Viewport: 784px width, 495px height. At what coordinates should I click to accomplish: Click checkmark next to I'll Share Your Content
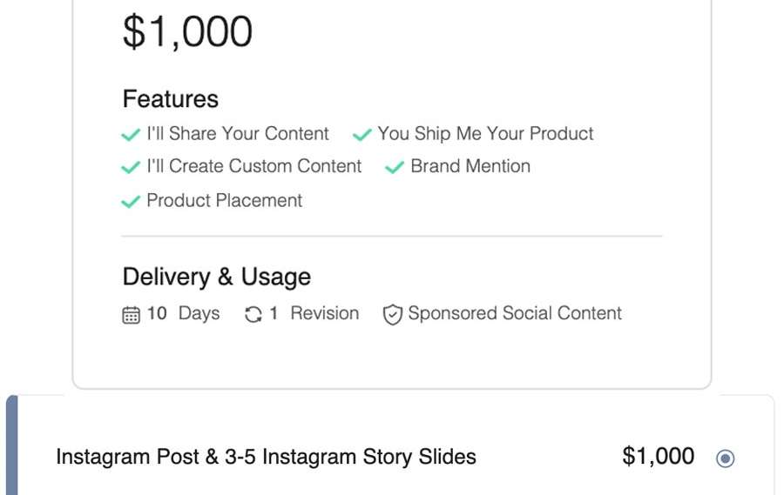click(131, 136)
